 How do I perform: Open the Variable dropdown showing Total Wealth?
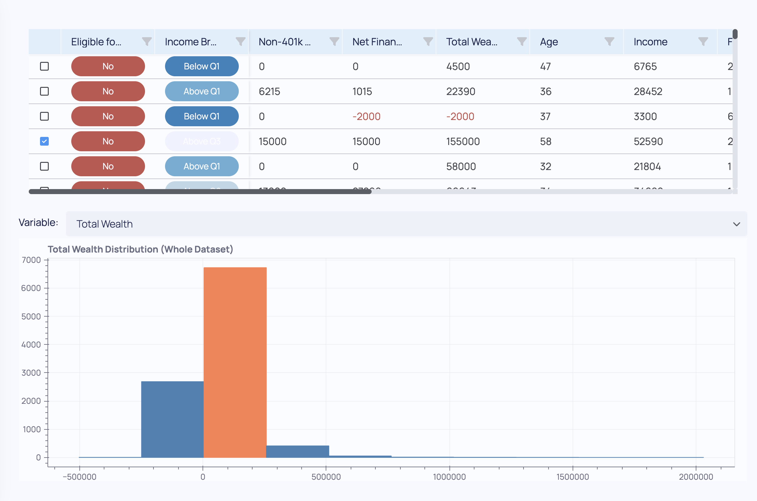[x=406, y=224]
